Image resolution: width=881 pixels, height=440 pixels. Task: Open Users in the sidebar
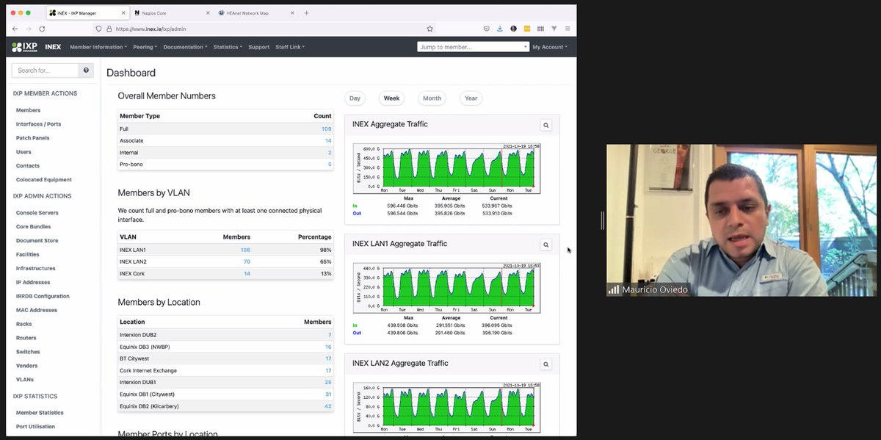(23, 152)
